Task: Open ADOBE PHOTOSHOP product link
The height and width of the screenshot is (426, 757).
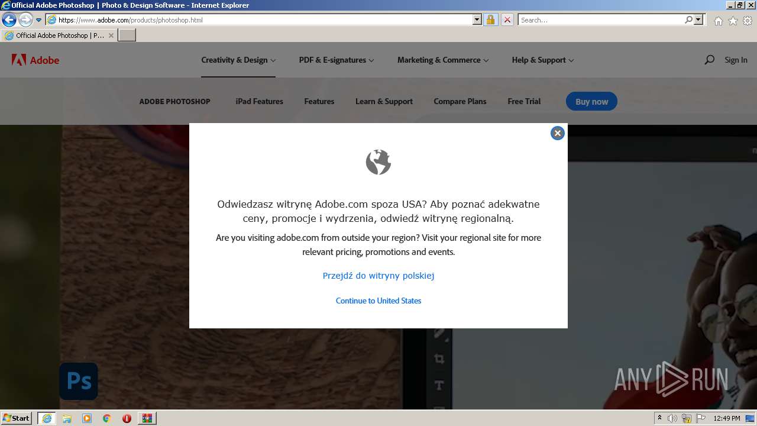Action: [x=174, y=101]
